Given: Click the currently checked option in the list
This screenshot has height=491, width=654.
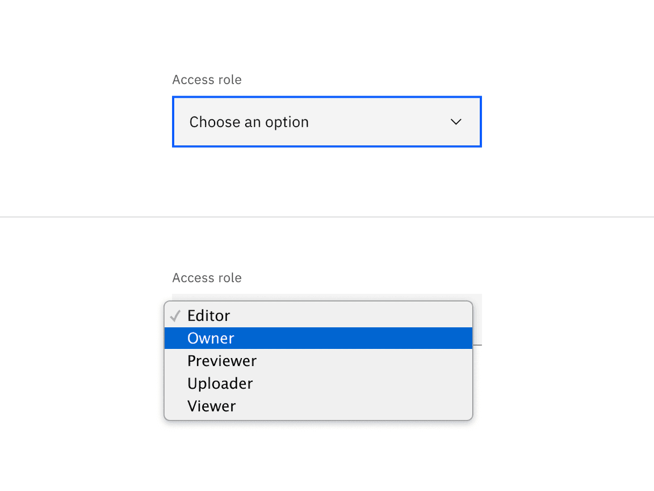Looking at the screenshot, I should pyautogui.click(x=209, y=316).
